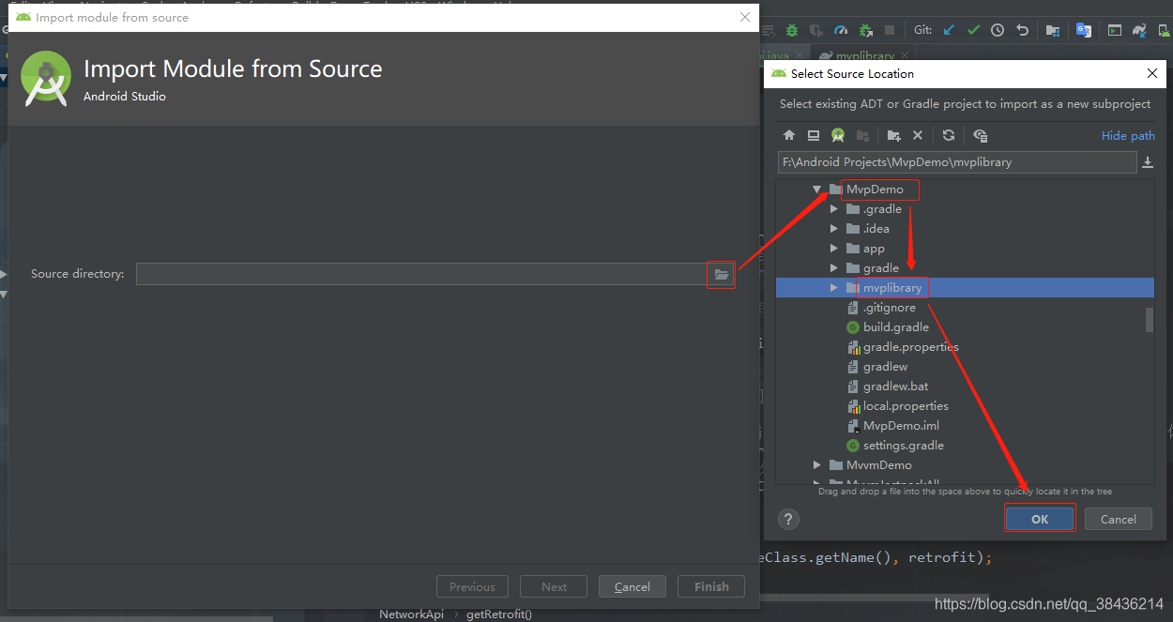Click the Stop square icon

coord(890,30)
